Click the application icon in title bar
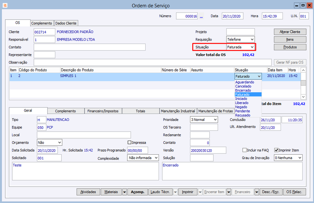Screen dimensions: 314x203 [5, 5]
